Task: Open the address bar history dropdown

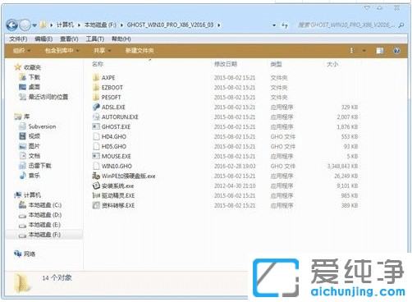Action: (274, 25)
